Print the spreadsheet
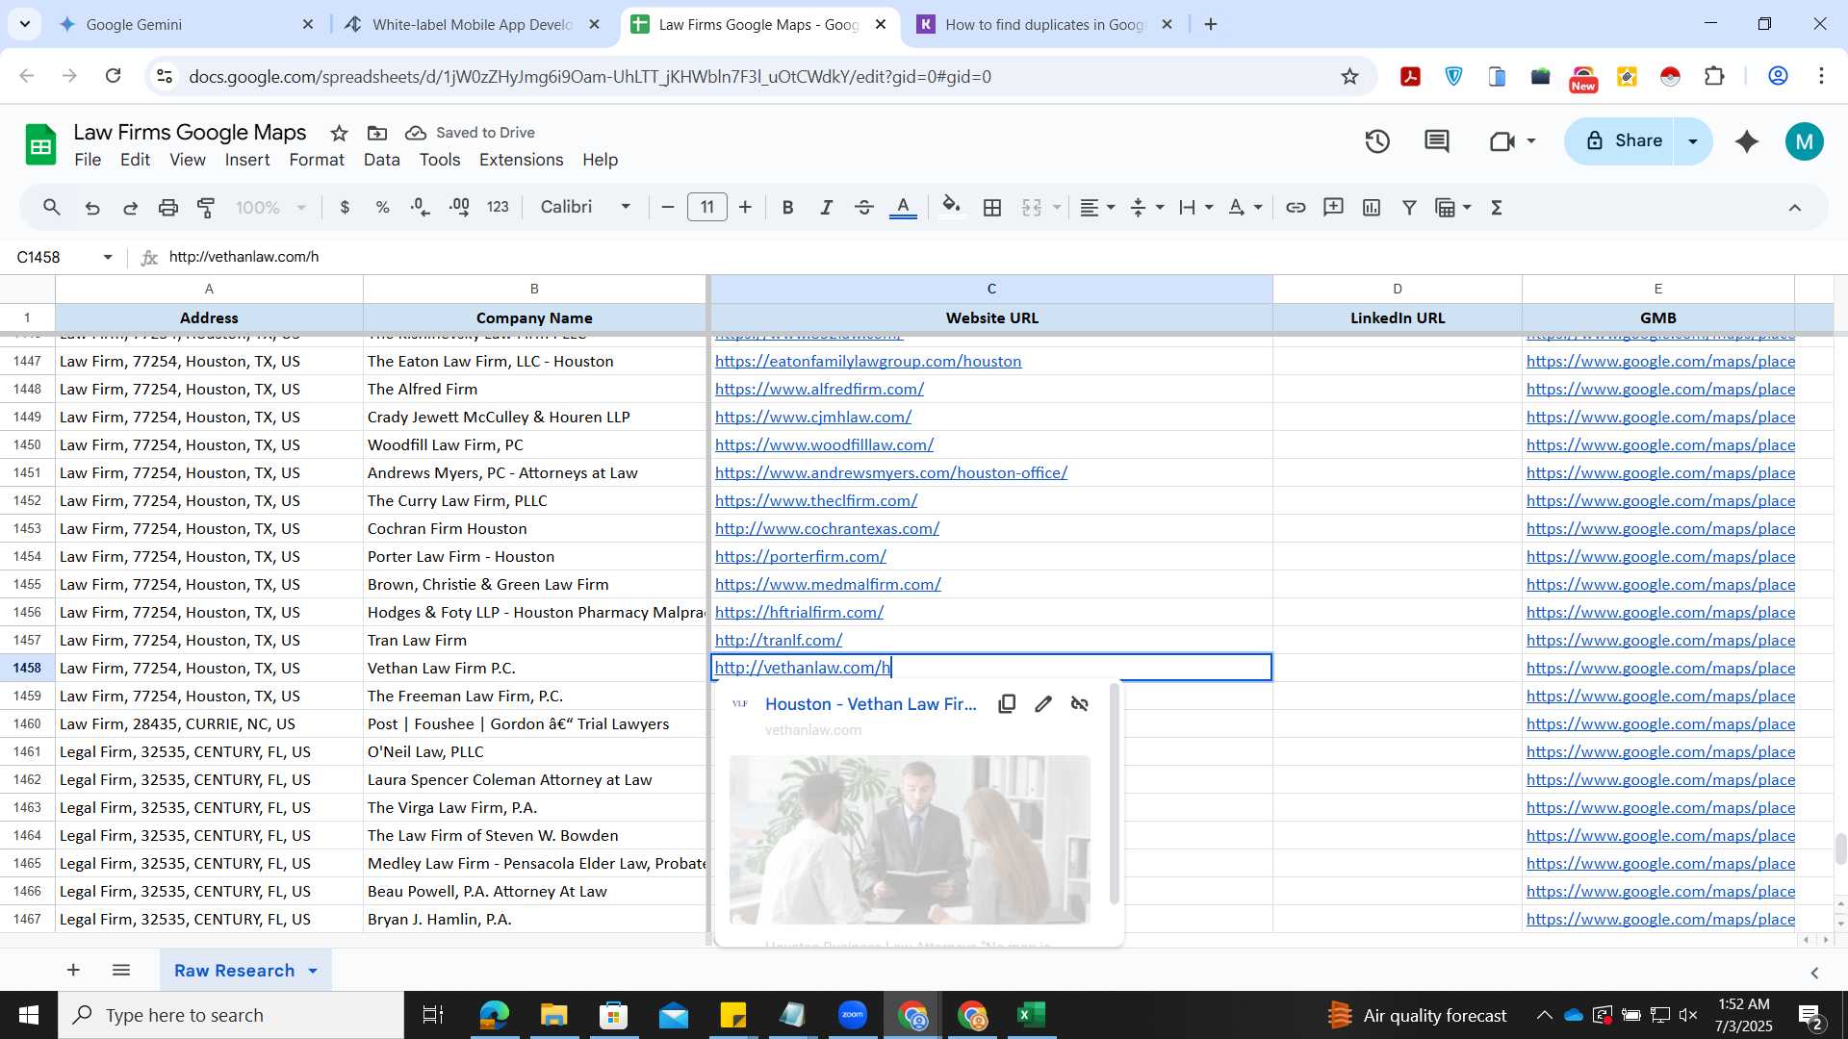This screenshot has height=1039, width=1848. pos(168,207)
